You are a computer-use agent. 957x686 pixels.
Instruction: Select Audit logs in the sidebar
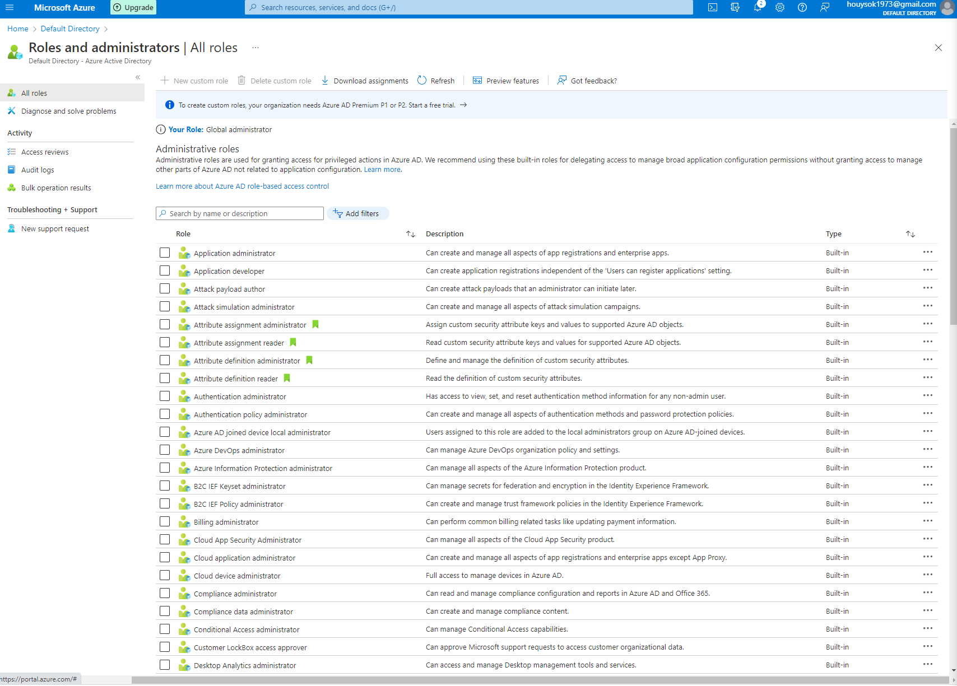pyautogui.click(x=38, y=170)
